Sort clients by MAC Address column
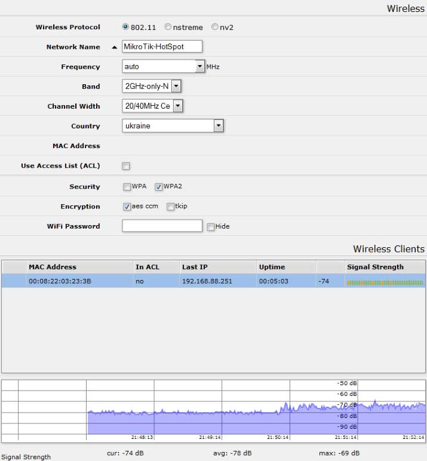The image size is (427, 461). coord(53,267)
